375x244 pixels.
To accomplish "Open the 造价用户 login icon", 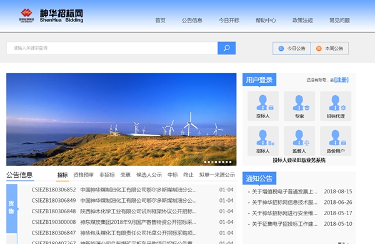I will 336,141.
